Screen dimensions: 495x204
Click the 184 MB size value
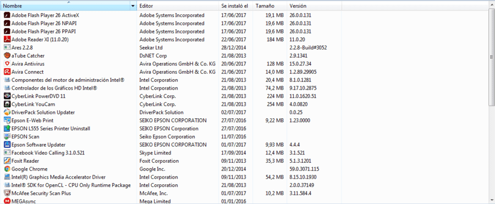(x=275, y=40)
